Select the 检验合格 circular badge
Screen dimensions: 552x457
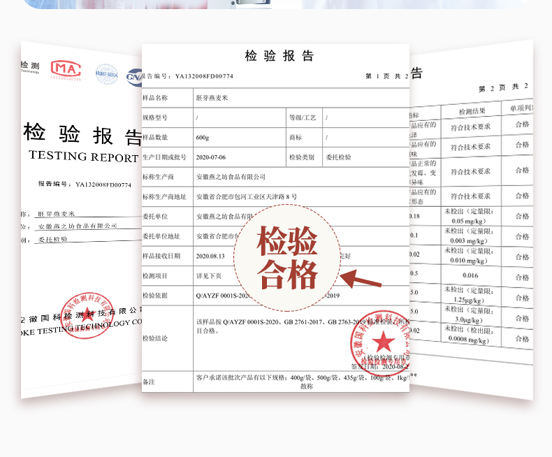pyautogui.click(x=287, y=258)
